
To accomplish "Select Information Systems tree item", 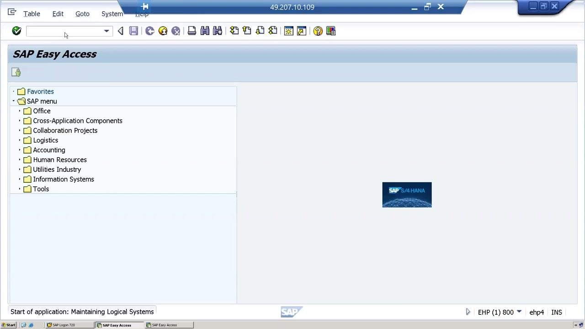I will (64, 179).
